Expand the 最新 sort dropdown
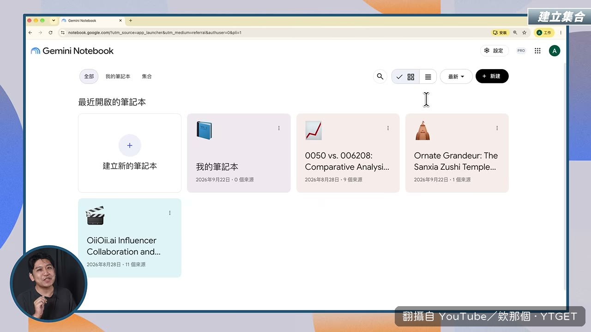 click(456, 77)
